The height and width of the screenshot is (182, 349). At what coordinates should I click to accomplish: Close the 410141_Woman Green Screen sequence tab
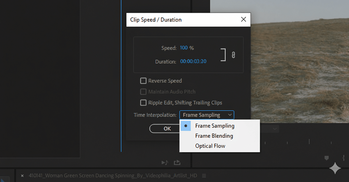pyautogui.click(x=22, y=176)
